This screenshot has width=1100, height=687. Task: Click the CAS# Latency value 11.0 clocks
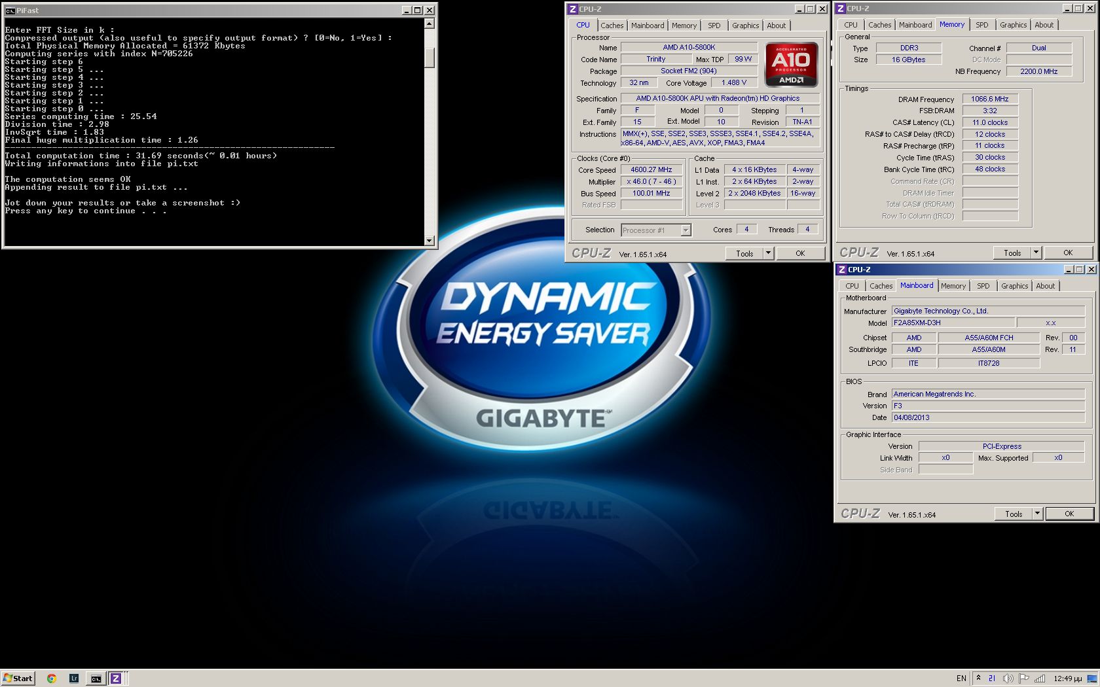pos(990,122)
